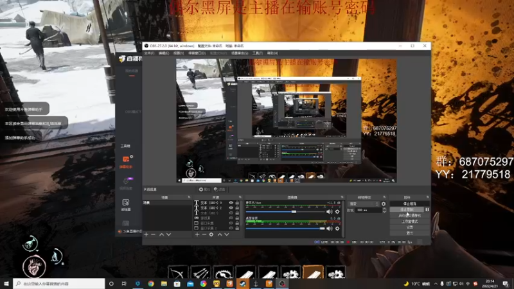The height and width of the screenshot is (289, 514).
Task: Remove the selected source with minus icon
Action: point(204,234)
